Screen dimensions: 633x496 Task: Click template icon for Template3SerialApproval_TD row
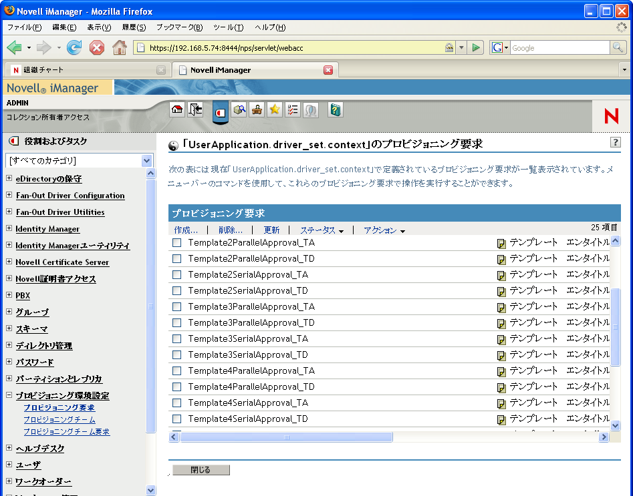pos(501,355)
